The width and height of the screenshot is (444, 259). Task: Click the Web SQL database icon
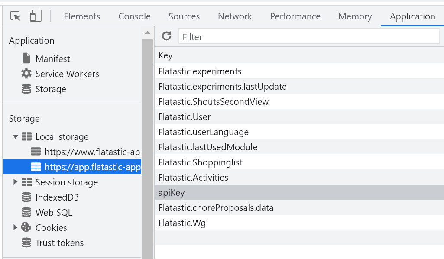[x=26, y=213]
